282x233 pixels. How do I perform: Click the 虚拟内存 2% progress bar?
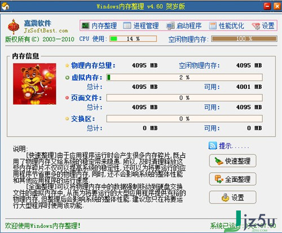184,77
